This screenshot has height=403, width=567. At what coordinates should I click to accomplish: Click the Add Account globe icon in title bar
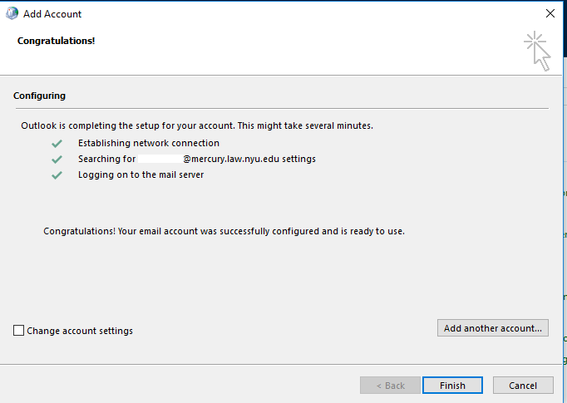click(x=12, y=14)
